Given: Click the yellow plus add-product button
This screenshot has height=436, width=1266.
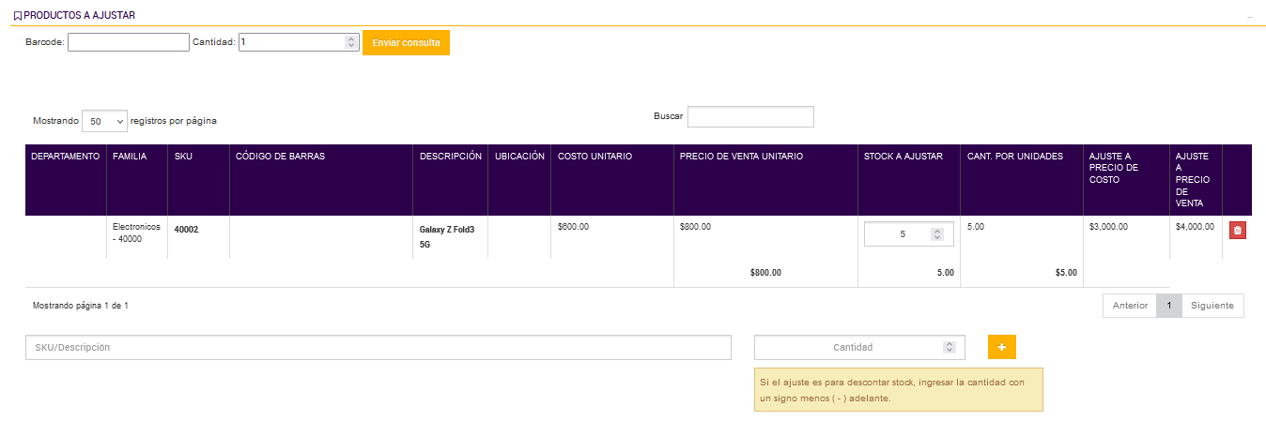Looking at the screenshot, I should (x=1001, y=348).
